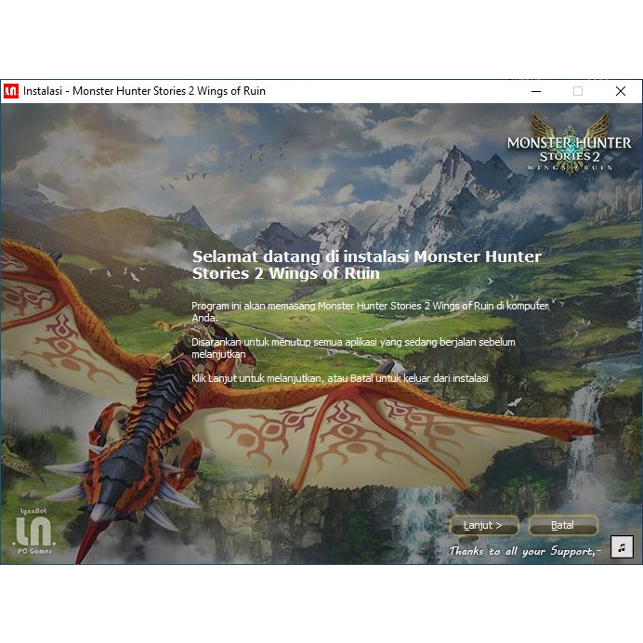Close the Instalasi window
Screen dimensions: 643x643
[x=621, y=91]
